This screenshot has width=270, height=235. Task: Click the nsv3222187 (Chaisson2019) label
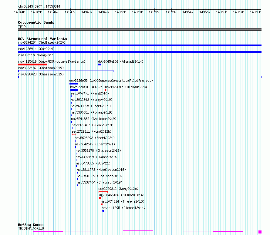coord(41,68)
